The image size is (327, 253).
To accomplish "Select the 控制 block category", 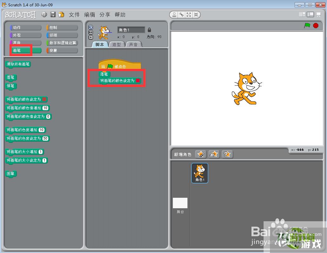I will 62,28.
